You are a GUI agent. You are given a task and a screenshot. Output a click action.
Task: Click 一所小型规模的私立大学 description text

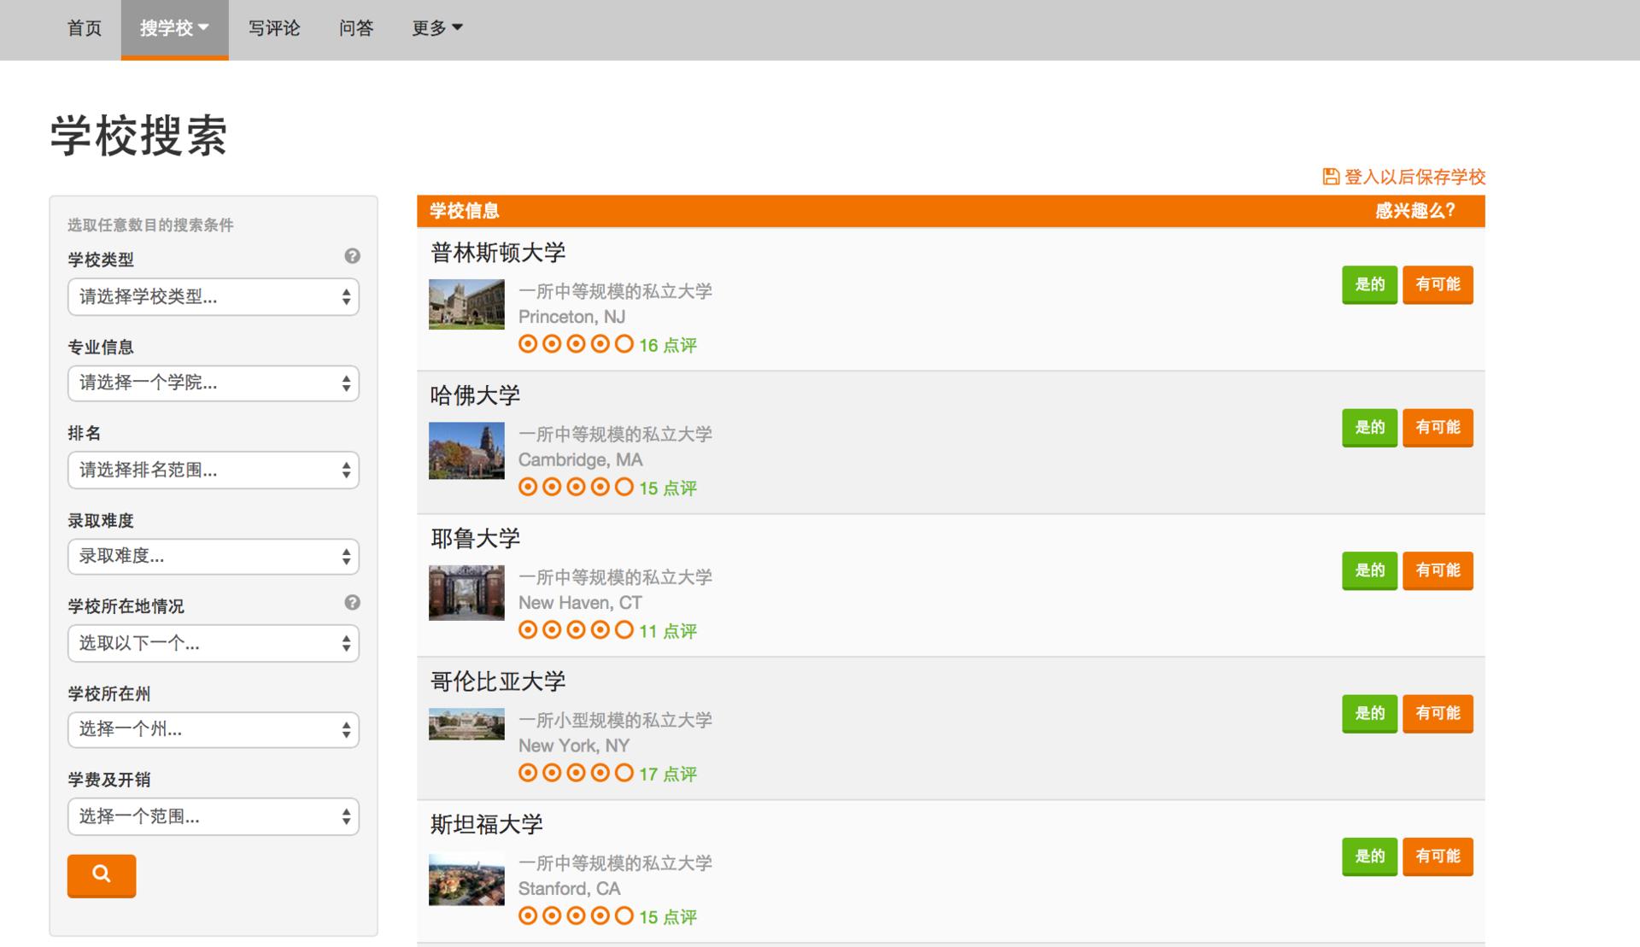(x=615, y=720)
